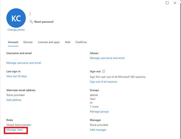Click the Last sign-in heading

point(13,72)
